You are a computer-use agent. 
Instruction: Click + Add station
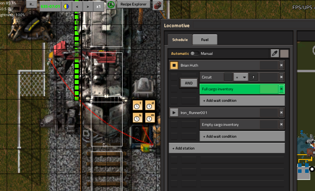click(227, 148)
